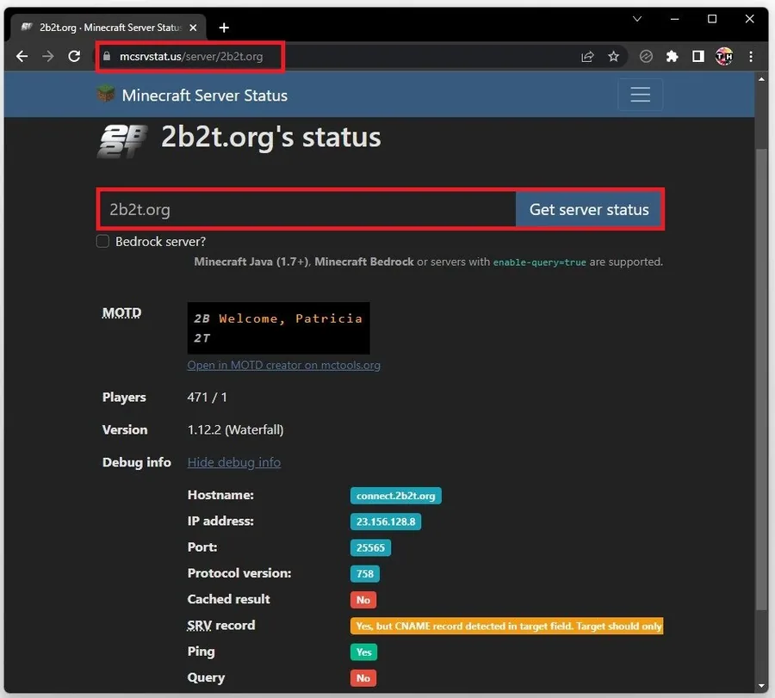775x698 pixels.
Task: Select the IP address 23.156.128.8
Action: 386,522
